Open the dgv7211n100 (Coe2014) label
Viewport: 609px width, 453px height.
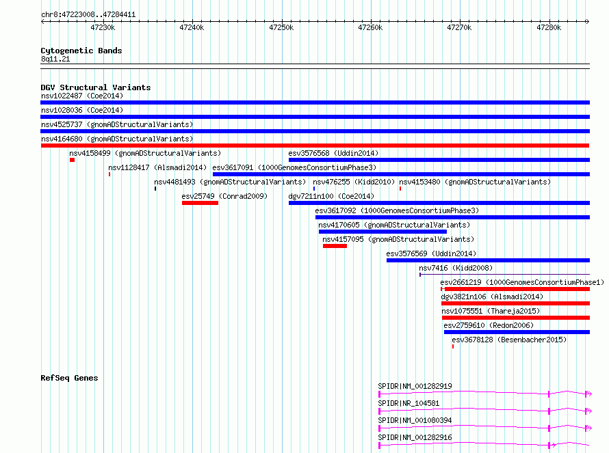[331, 196]
